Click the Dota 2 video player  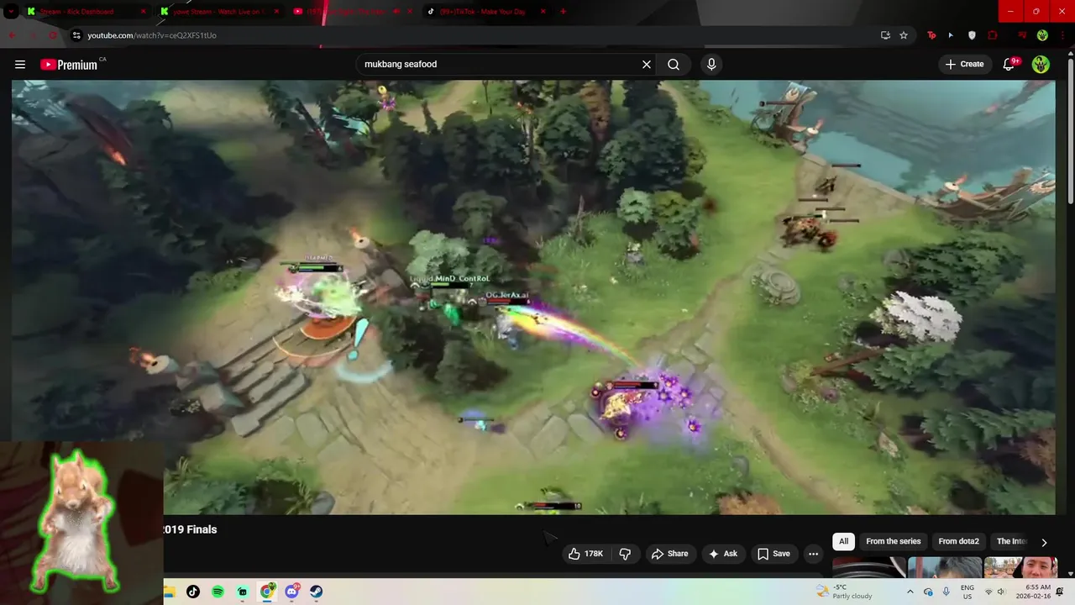tap(533, 297)
